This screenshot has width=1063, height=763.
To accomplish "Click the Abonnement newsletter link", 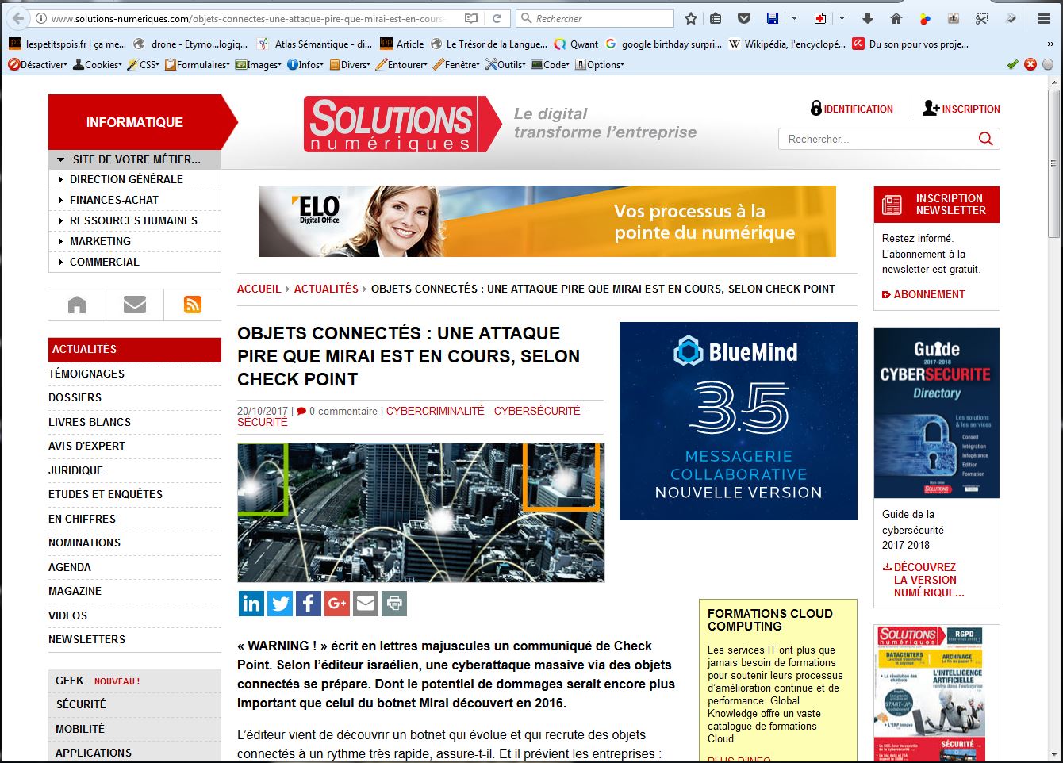I will 928,294.
